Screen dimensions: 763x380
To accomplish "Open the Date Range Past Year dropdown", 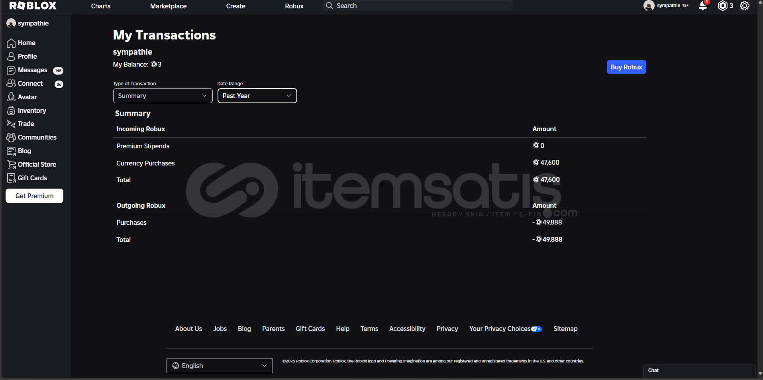I will [x=257, y=96].
